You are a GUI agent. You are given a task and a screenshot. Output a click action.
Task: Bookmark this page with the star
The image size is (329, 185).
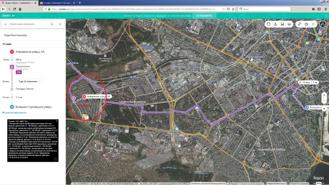pos(233,9)
